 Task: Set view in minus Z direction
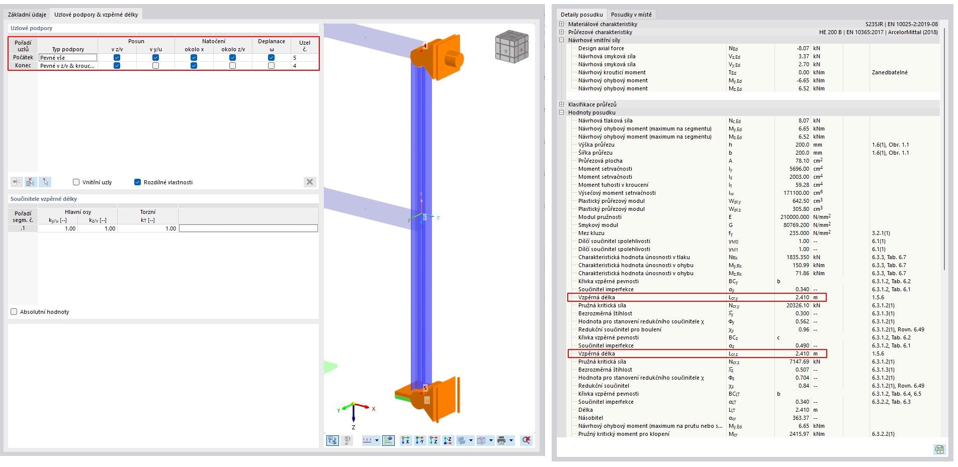448,440
